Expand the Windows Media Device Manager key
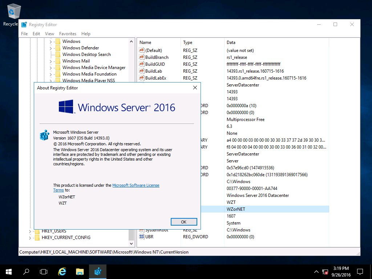 pyautogui.click(x=50, y=68)
